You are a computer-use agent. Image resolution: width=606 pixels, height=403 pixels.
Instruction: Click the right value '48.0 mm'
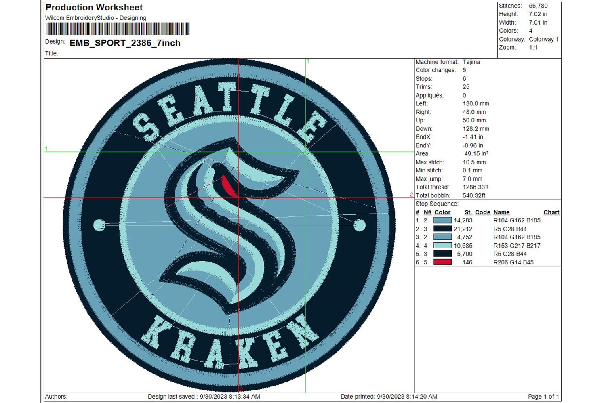point(474,112)
